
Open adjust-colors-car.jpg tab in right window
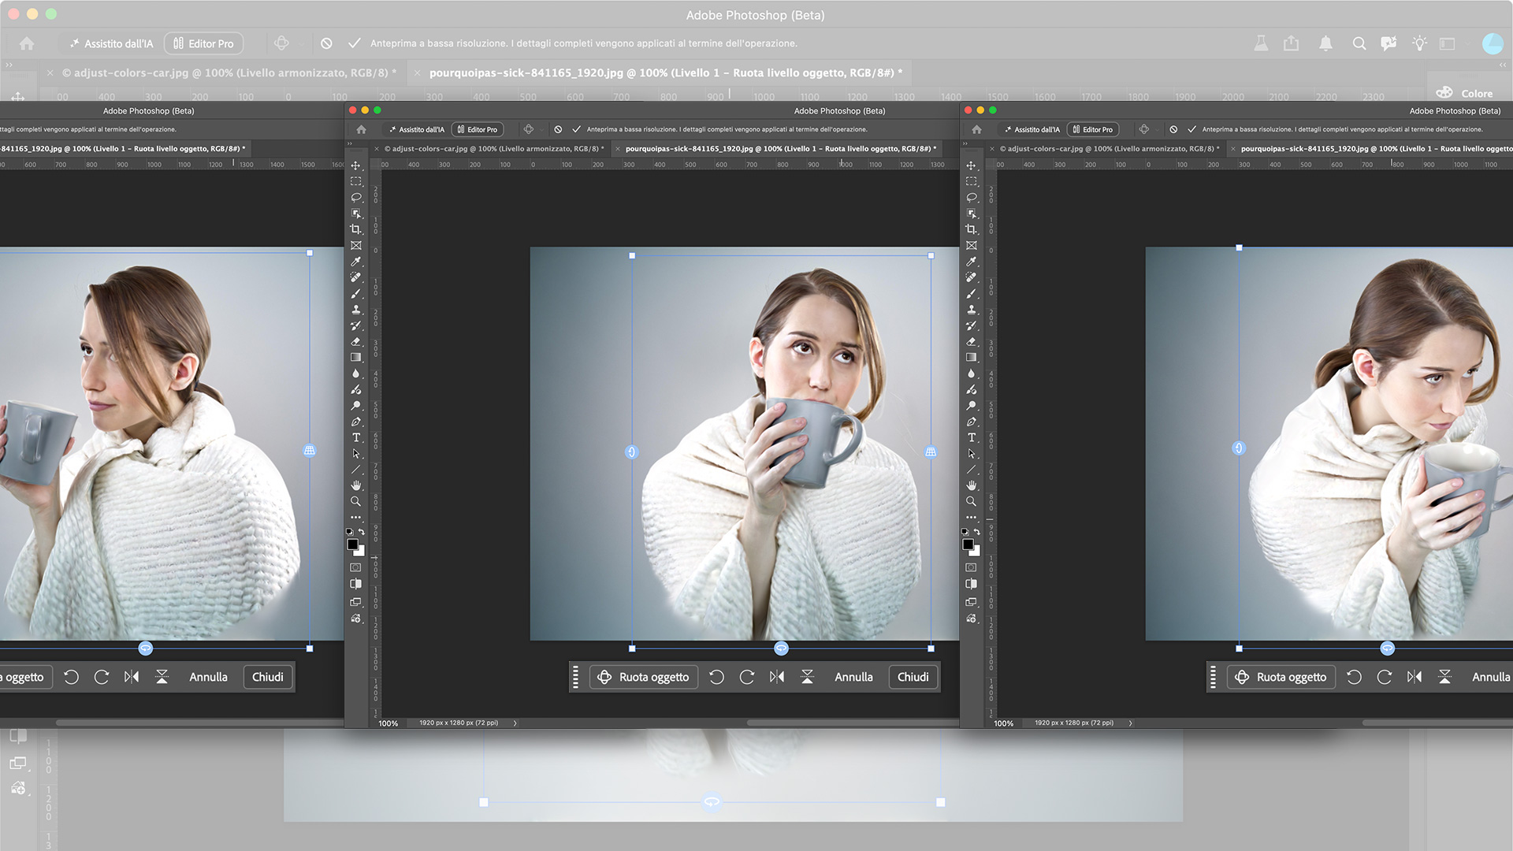[x=1110, y=148]
